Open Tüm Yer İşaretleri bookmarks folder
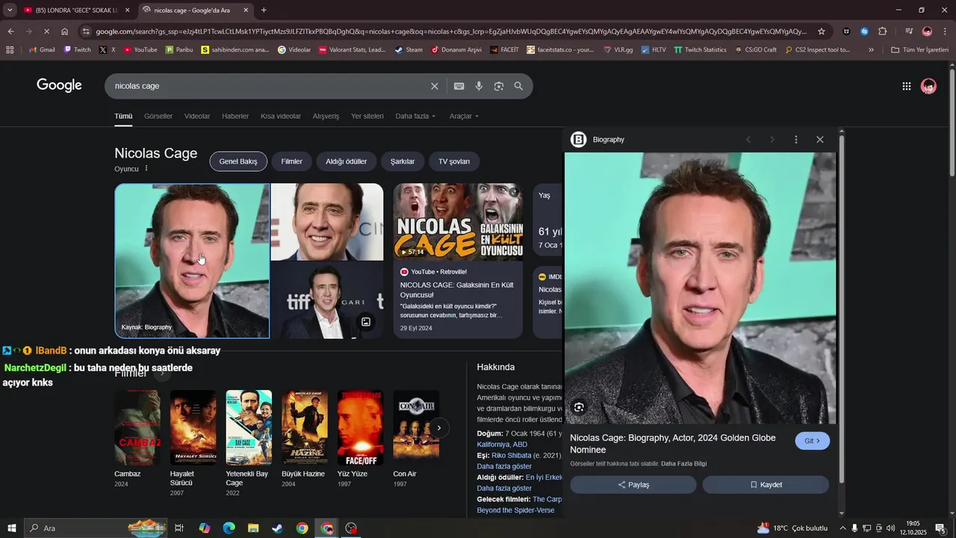Image resolution: width=956 pixels, height=538 pixels. coord(919,50)
